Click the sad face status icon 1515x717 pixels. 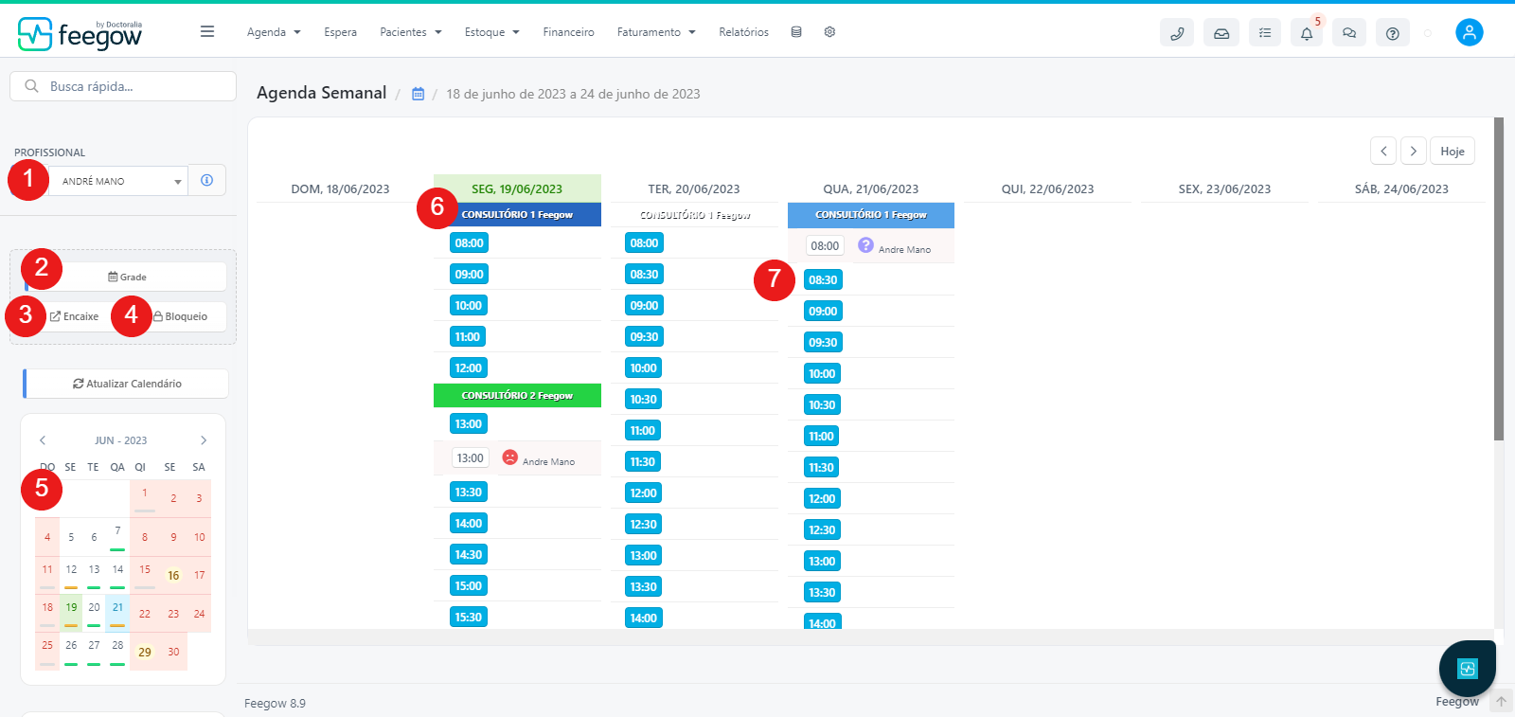[509, 457]
